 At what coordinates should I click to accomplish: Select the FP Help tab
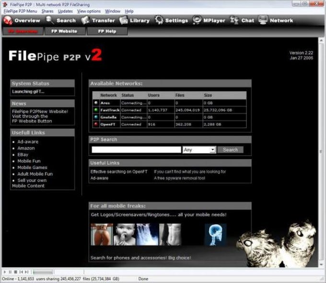[107, 31]
